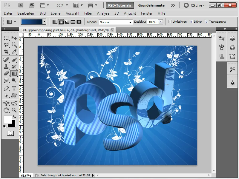
Task: Open the Datei menu
Action: tap(8, 13)
